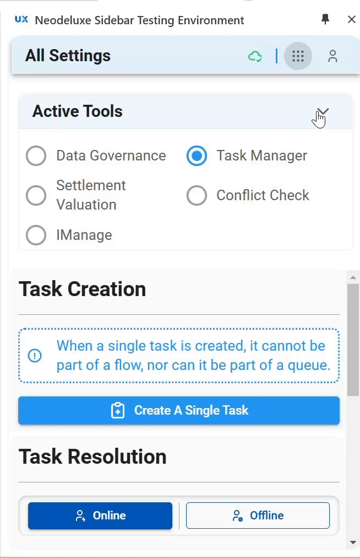Screen dimensions: 360x558
Task: Select the Data Governance radio button
Action: [x=36, y=156]
